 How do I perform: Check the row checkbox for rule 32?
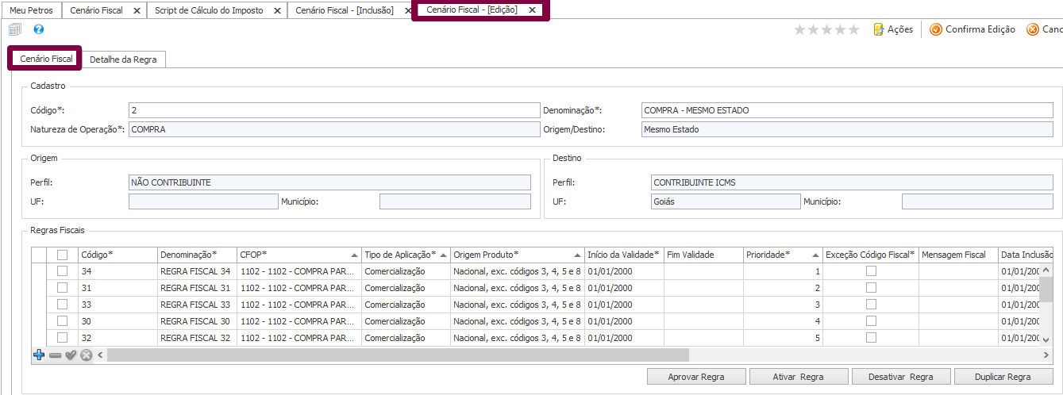63,338
